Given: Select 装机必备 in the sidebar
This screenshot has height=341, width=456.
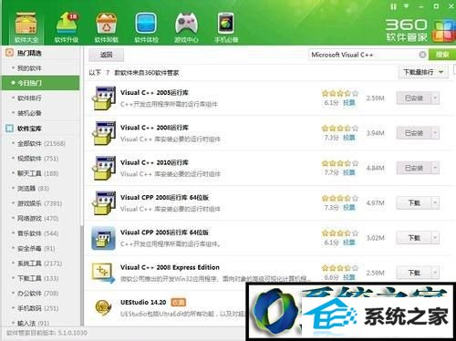Looking at the screenshot, I should click(x=40, y=113).
